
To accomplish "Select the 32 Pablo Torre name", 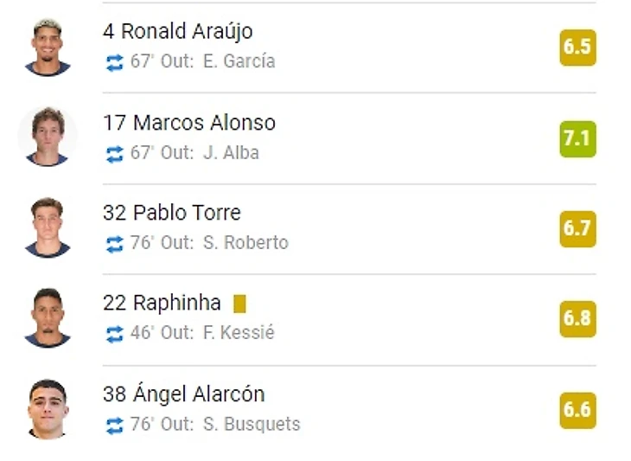I will 171,213.
